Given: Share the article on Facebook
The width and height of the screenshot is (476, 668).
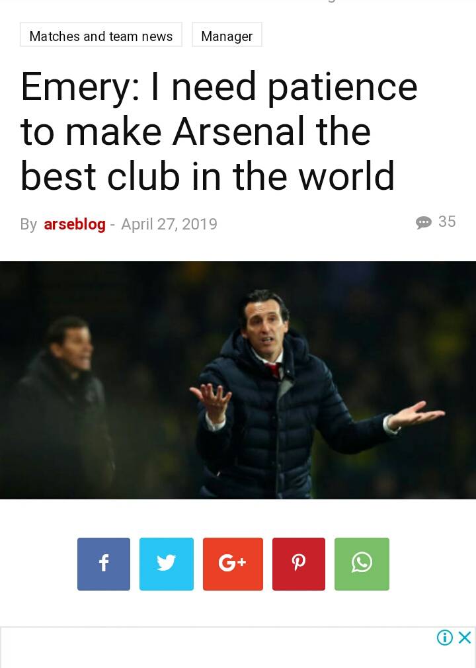Looking at the screenshot, I should pos(103,564).
